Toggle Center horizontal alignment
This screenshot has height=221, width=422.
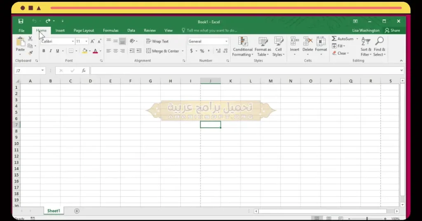pos(115,51)
